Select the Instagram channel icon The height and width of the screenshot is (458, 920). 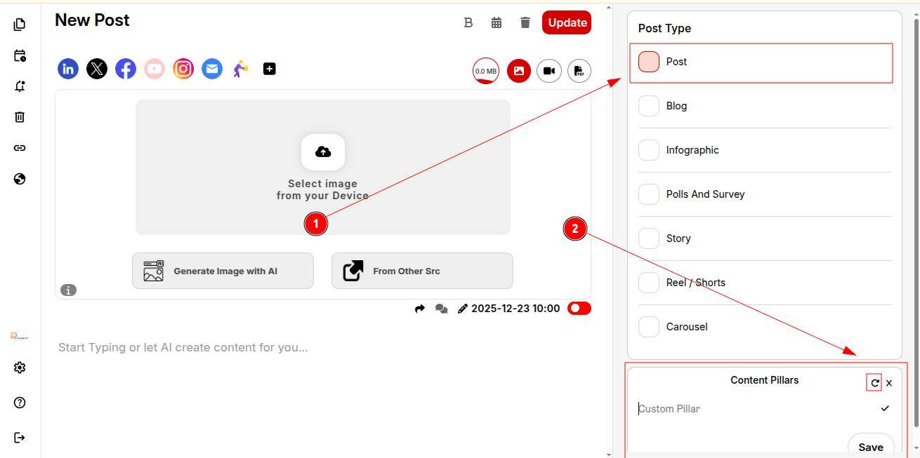[183, 69]
